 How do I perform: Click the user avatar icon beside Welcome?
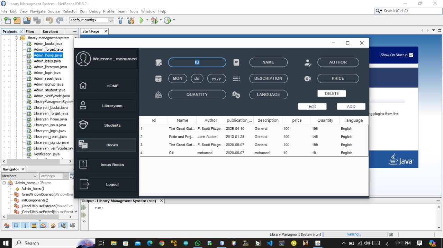(83, 59)
